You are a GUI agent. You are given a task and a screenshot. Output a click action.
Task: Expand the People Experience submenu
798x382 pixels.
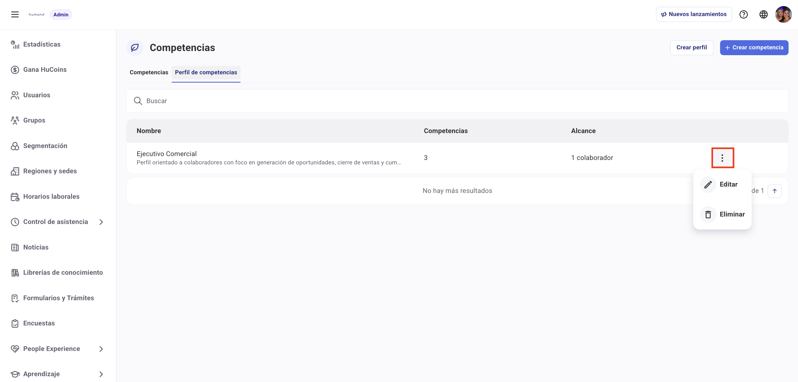[x=101, y=349]
